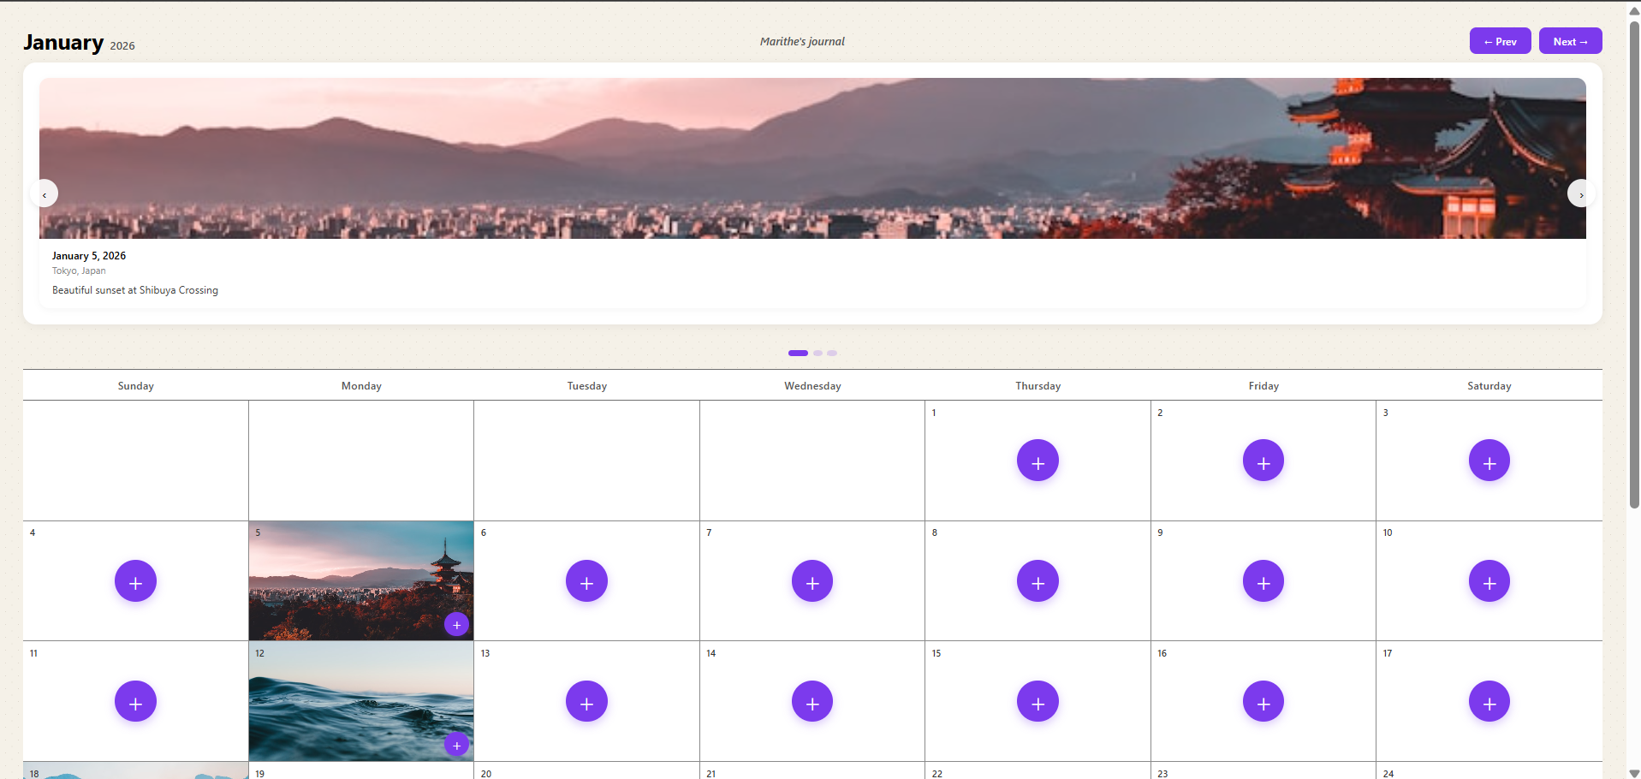Click the 'Beautiful sunset at Shibuya Crossing' caption
Image resolution: width=1641 pixels, height=779 pixels.
point(135,290)
